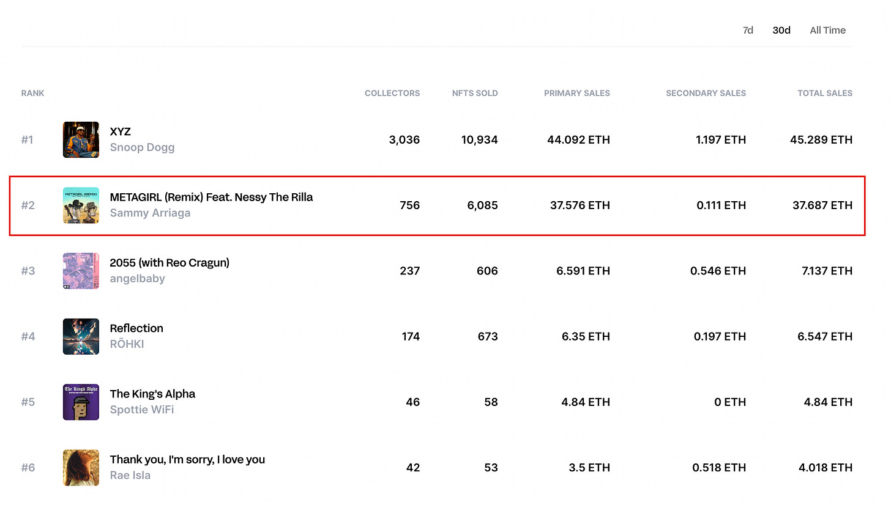Open The King's Alpha title

pos(152,394)
